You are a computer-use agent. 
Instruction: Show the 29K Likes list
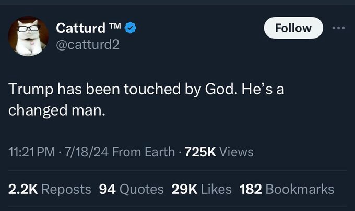[201, 189]
